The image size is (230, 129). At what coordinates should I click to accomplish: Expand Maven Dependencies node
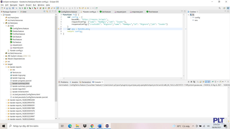pyautogui.click(x=4, y=59)
